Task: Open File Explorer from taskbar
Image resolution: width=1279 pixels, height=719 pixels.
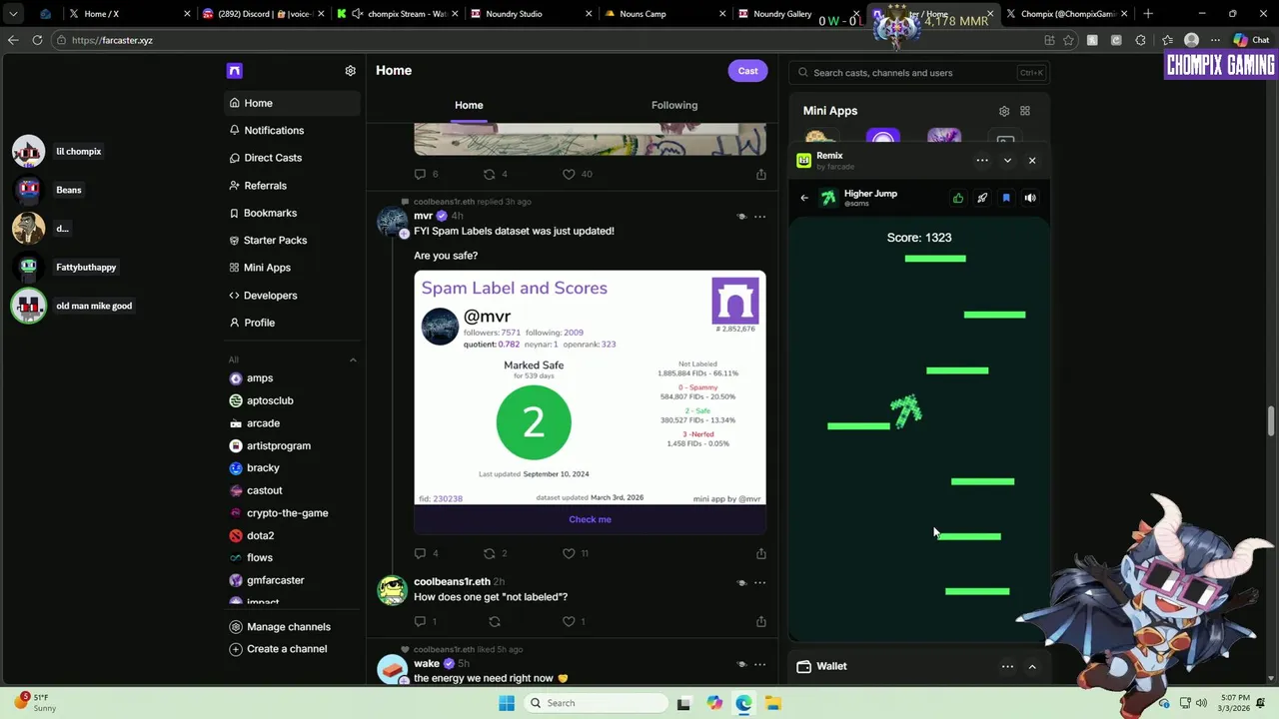Action: [x=772, y=703]
